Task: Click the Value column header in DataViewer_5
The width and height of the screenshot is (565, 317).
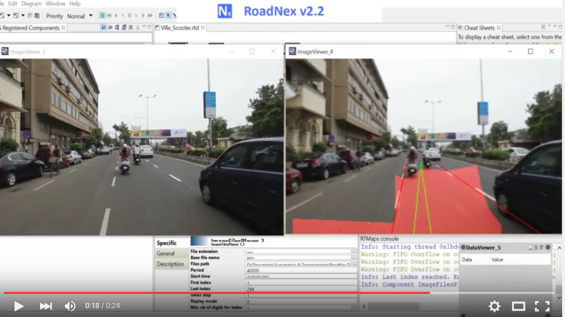Action: (497, 260)
